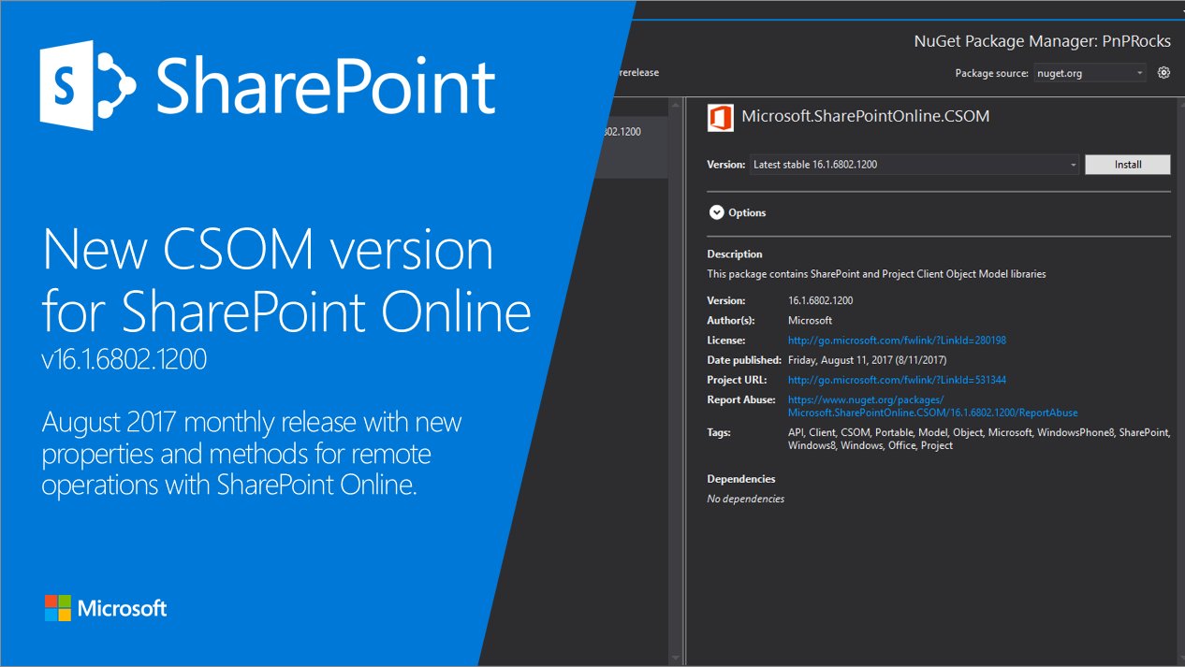Open NuGet settings gear icon
The image size is (1185, 667).
1163,72
